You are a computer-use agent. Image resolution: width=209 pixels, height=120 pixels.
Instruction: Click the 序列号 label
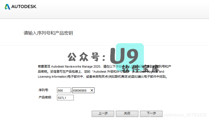(43, 90)
